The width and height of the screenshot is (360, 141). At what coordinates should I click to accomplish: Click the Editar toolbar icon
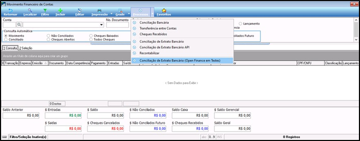pyautogui.click(x=80, y=10)
